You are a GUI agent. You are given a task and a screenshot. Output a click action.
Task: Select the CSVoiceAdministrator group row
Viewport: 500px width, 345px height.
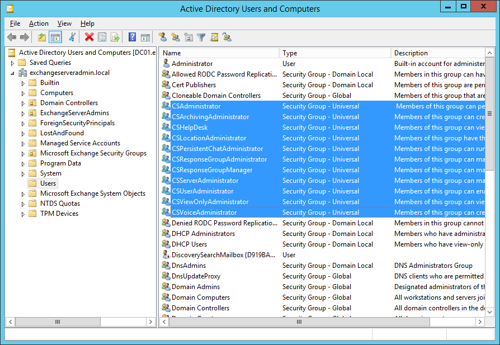point(322,212)
